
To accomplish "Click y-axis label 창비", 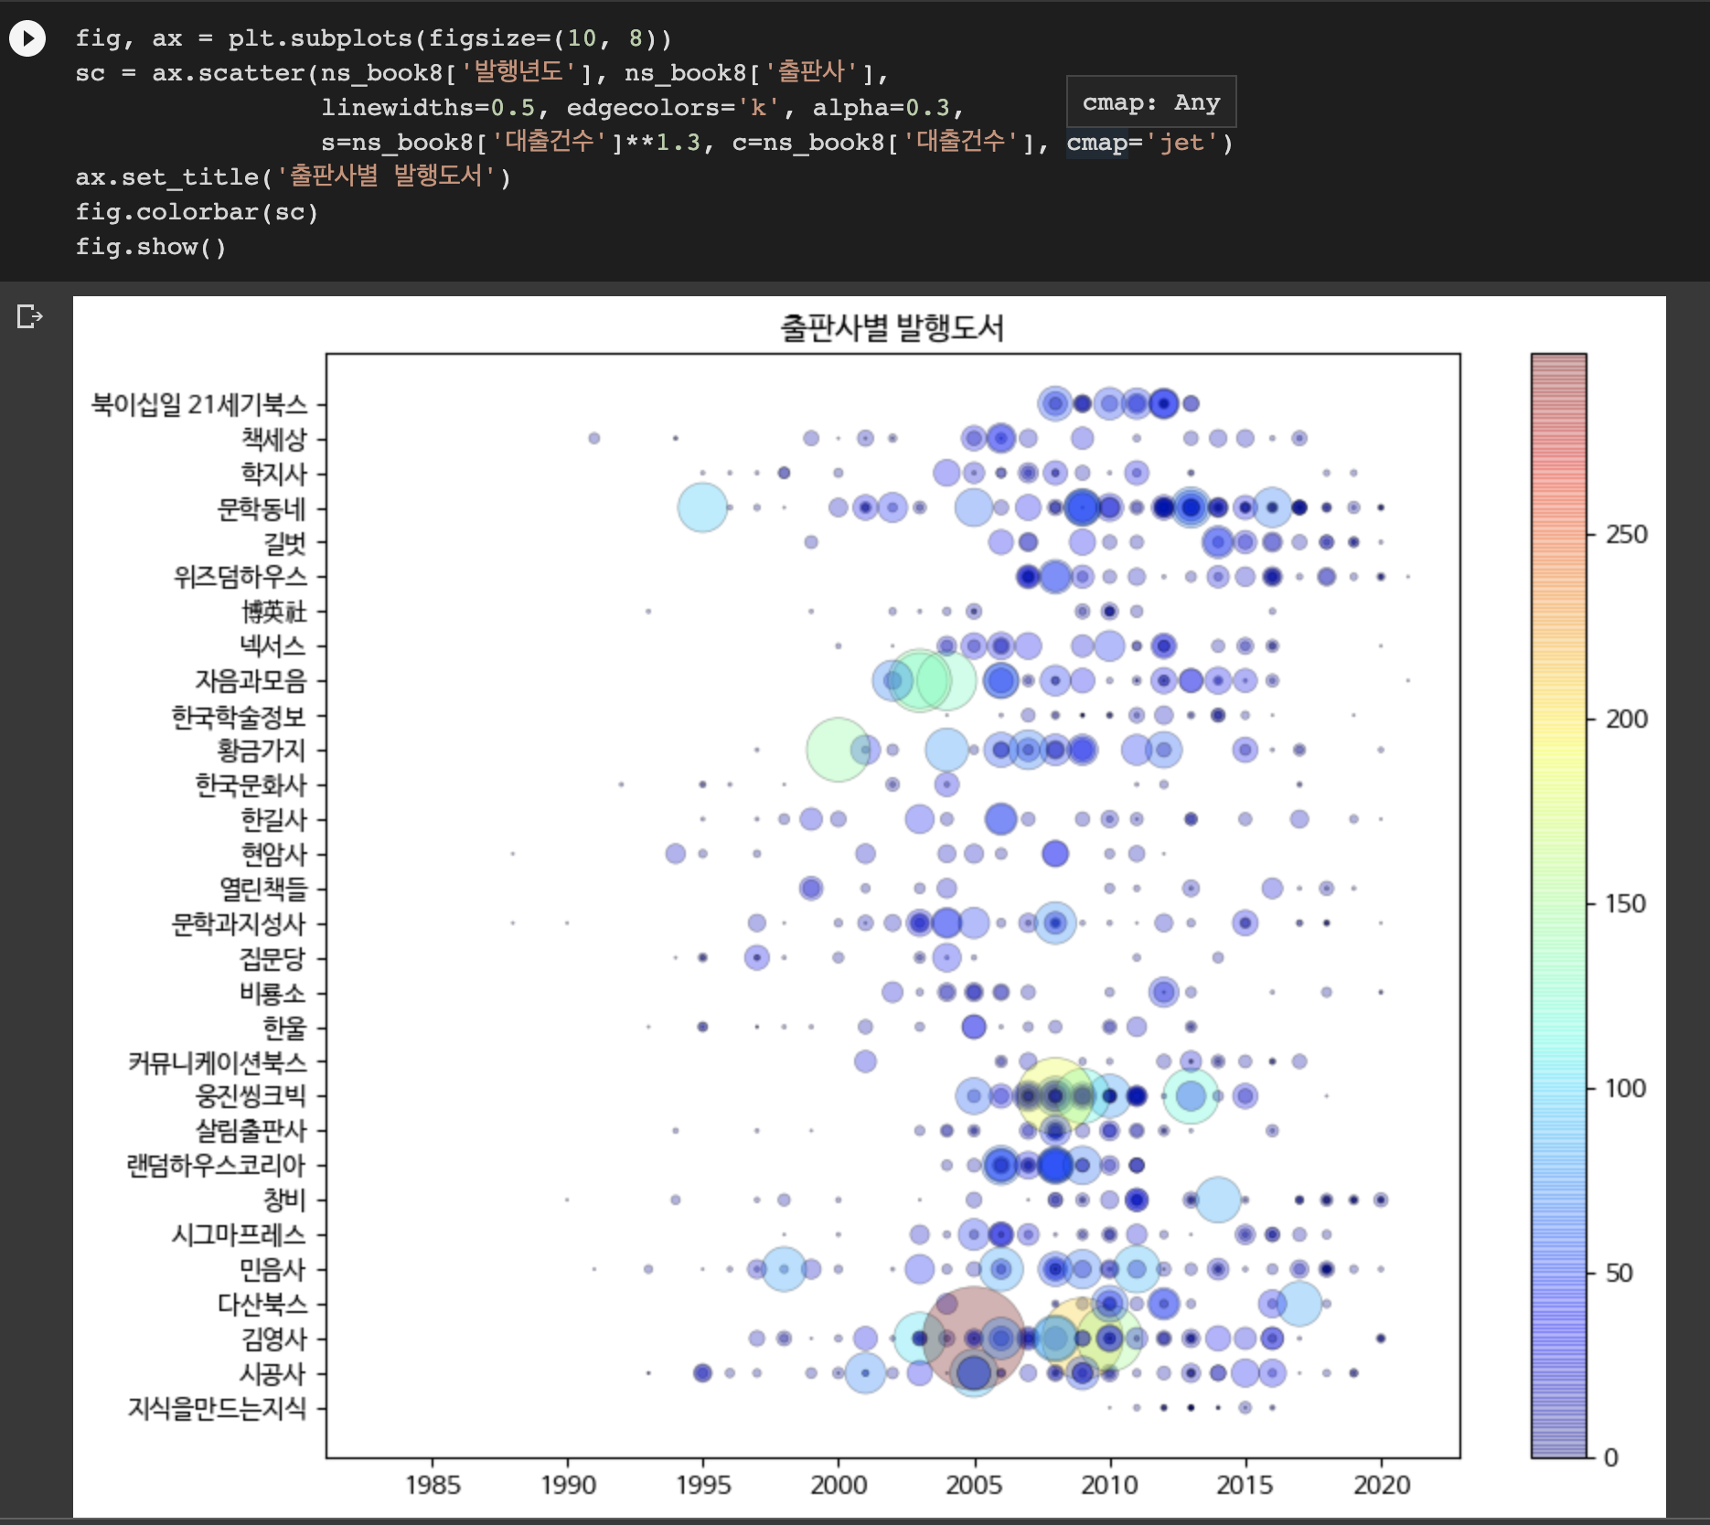I will coord(284,1200).
